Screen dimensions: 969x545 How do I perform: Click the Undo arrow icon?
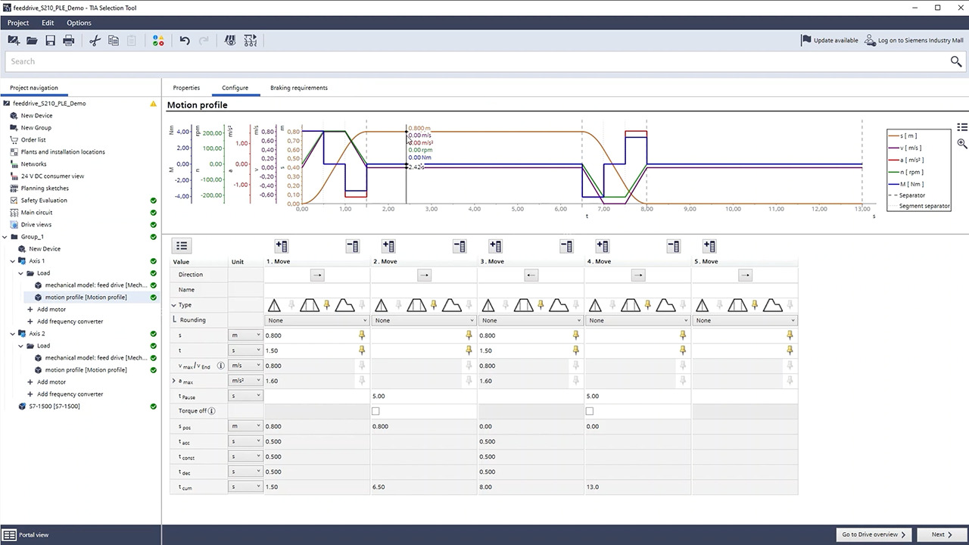(185, 40)
